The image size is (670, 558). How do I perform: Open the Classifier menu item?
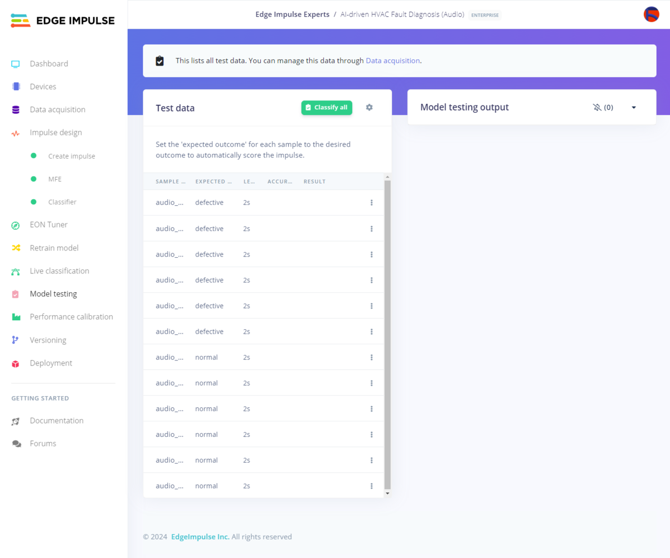click(x=62, y=202)
